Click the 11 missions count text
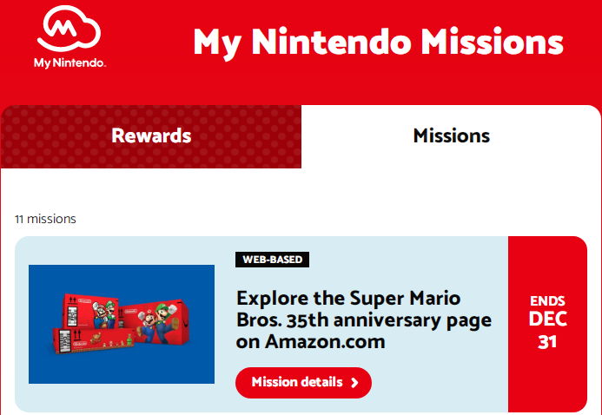This screenshot has height=415, width=602. tap(45, 219)
